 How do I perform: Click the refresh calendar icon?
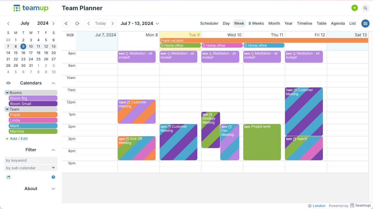tap(77, 24)
